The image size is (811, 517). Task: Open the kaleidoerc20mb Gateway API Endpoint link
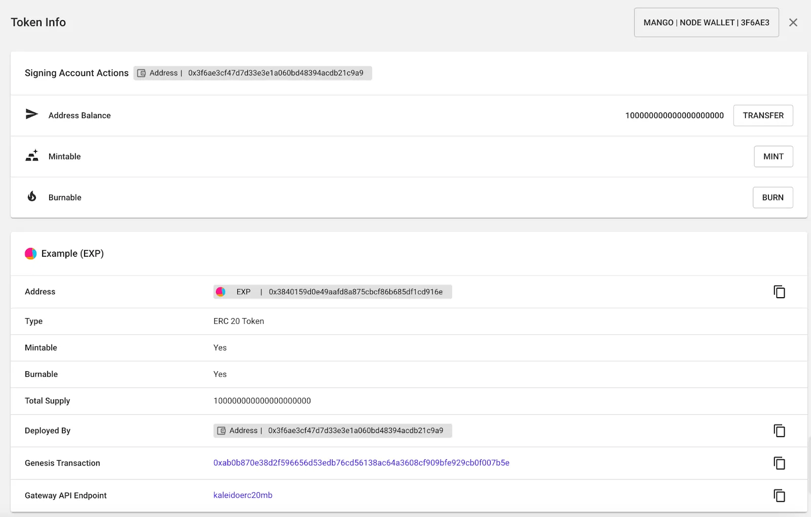click(243, 495)
